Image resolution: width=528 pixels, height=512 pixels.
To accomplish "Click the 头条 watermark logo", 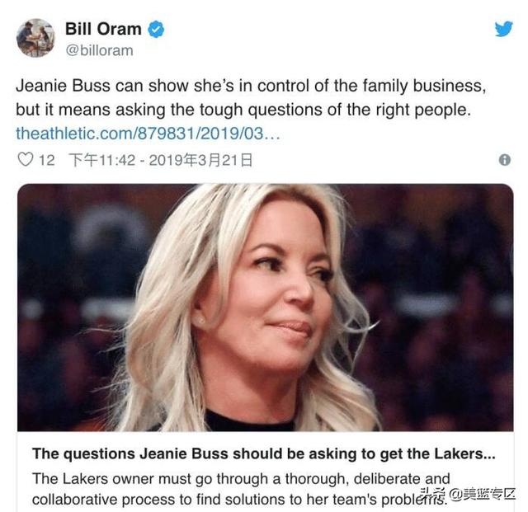I will pyautogui.click(x=434, y=494).
